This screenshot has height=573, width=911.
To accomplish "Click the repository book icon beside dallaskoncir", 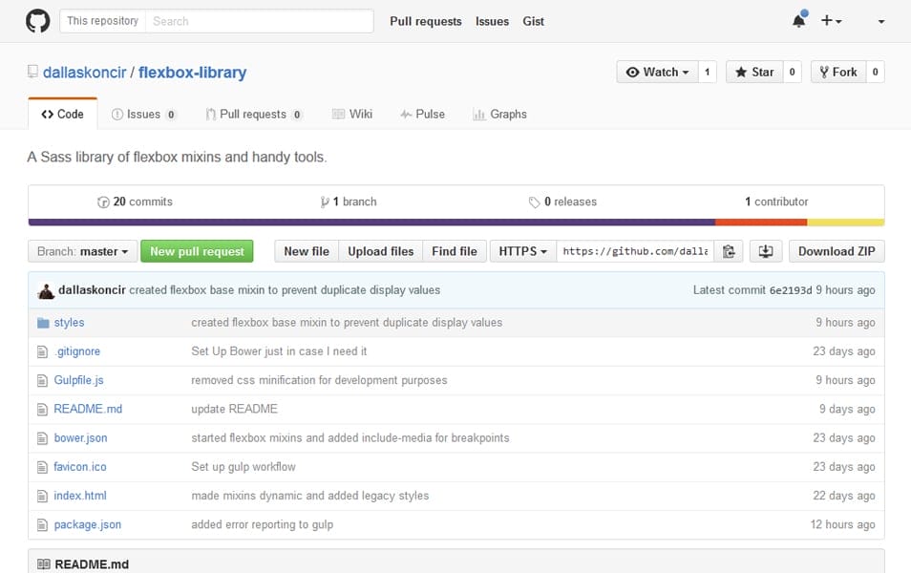I will (x=32, y=72).
